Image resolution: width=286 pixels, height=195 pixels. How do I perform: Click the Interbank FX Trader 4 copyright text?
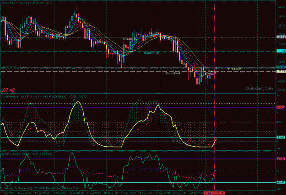40,188
